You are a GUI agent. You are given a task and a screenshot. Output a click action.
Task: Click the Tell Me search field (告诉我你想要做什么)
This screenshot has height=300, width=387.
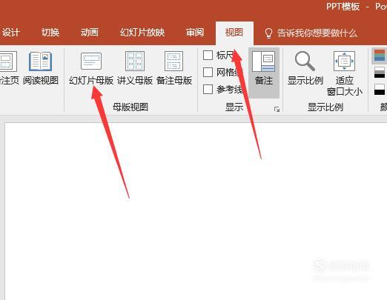[317, 33]
